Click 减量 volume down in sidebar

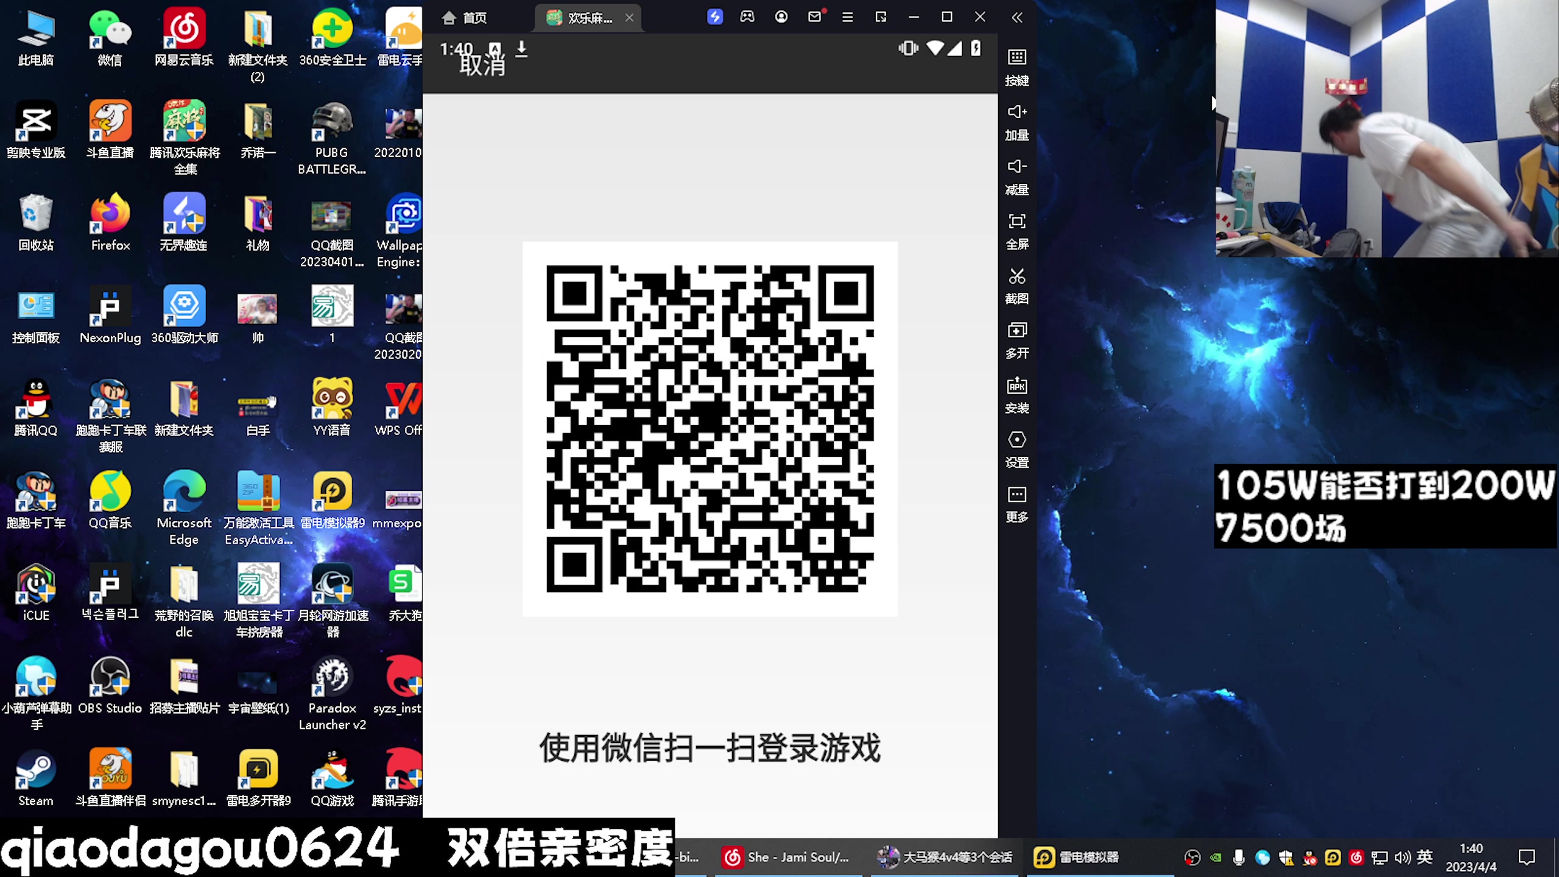pos(1016,177)
